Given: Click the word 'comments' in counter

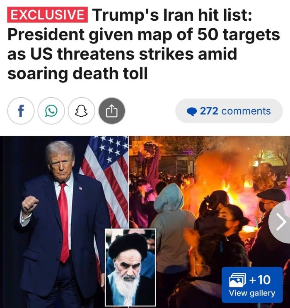Looking at the screenshot, I should pyautogui.click(x=246, y=111).
